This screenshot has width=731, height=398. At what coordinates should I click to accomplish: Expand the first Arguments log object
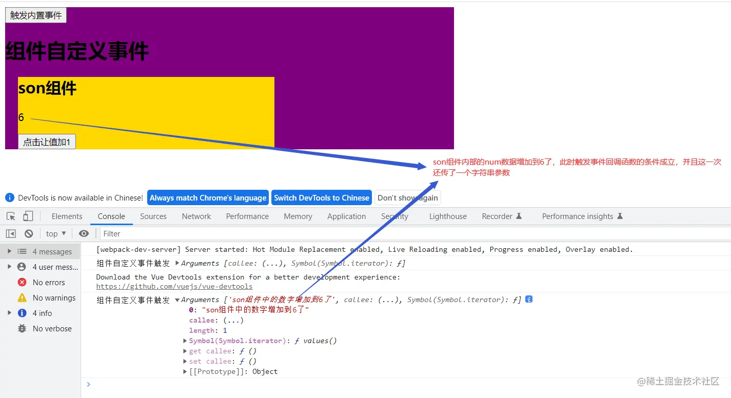coord(177,263)
